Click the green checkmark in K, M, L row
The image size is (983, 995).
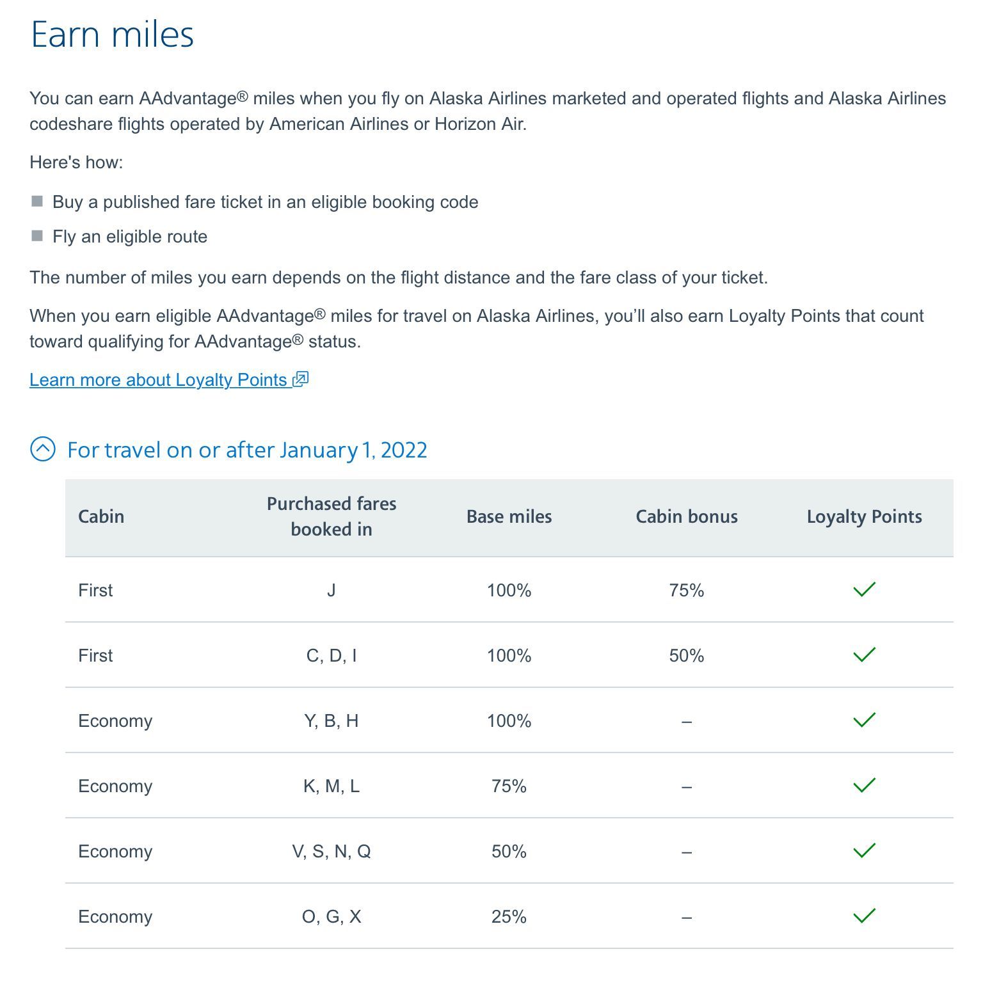point(865,785)
